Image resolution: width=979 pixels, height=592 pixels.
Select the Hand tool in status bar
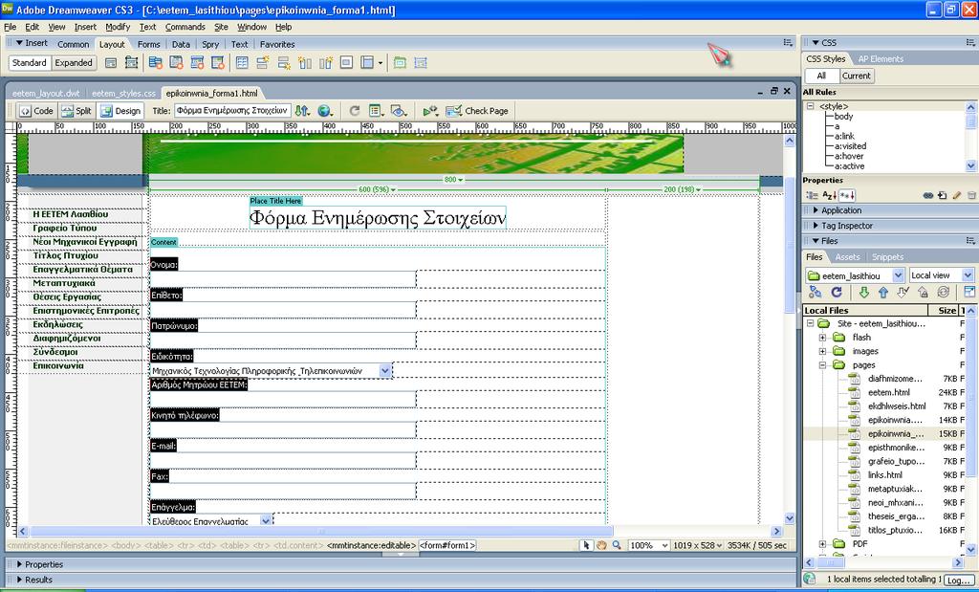601,545
